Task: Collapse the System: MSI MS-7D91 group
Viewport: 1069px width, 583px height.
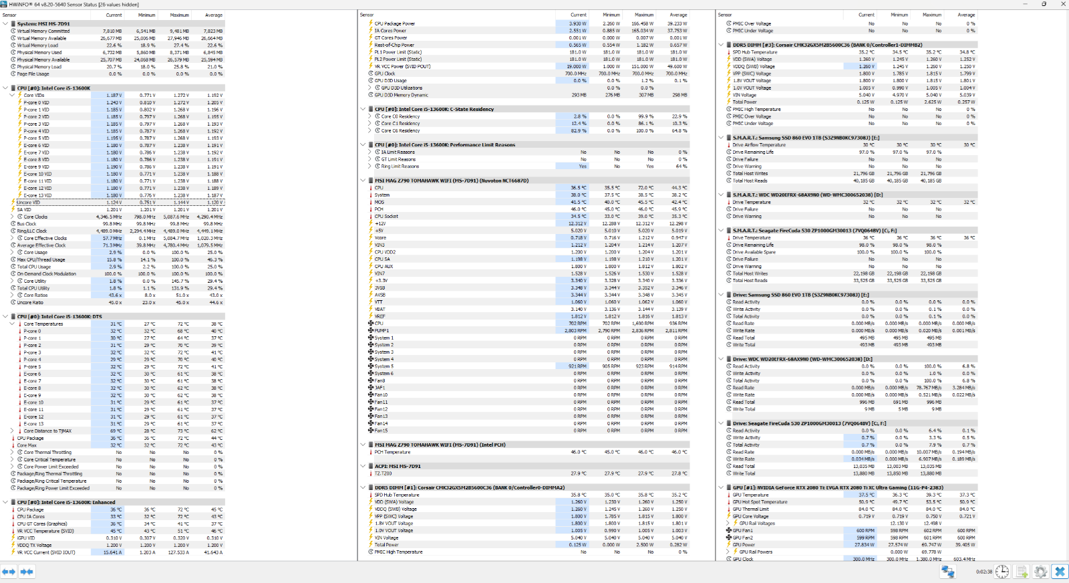Action: (x=5, y=23)
